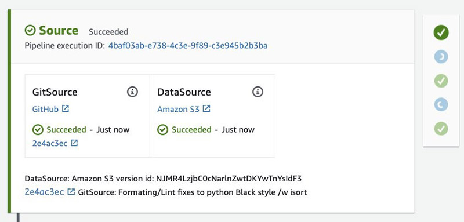
Task: Open bottom 2e4ac3ec commit summary link
Action: (44, 192)
